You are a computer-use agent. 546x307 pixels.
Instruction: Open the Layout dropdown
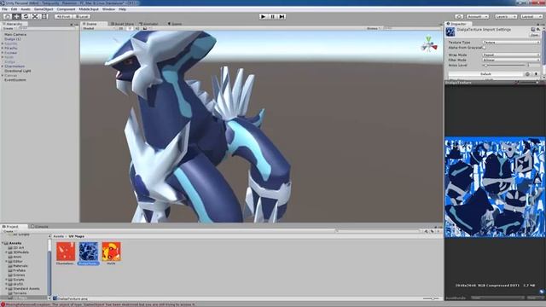point(531,16)
